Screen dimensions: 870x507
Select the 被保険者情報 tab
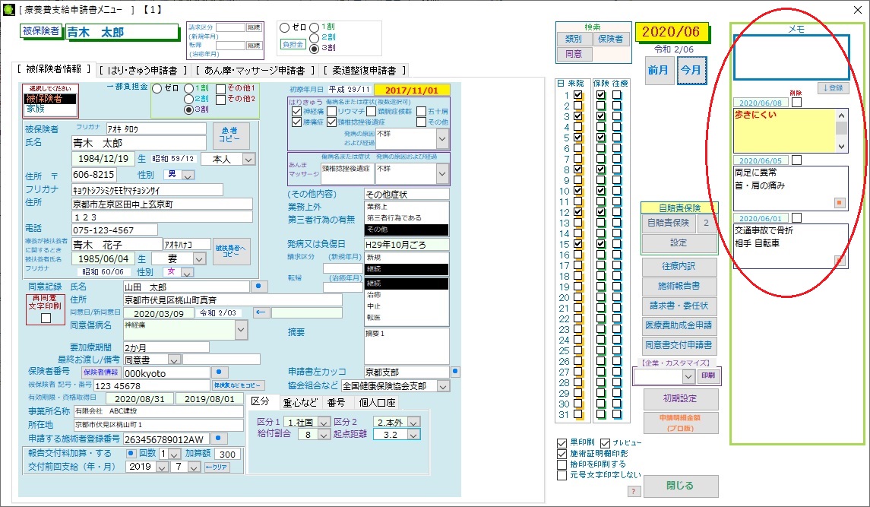point(54,69)
